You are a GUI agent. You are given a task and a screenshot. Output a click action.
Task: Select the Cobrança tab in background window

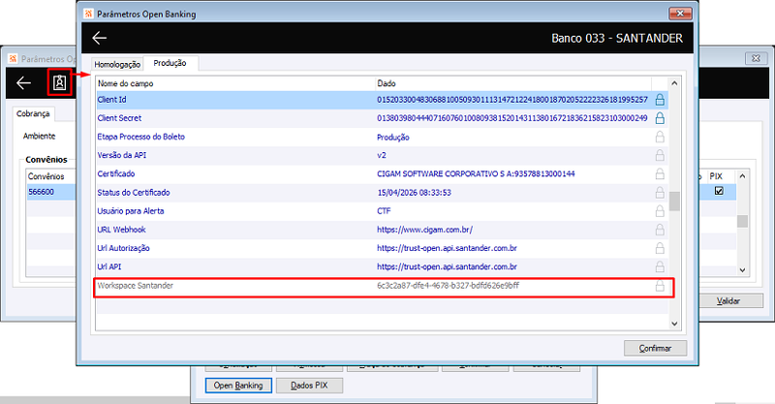point(33,113)
